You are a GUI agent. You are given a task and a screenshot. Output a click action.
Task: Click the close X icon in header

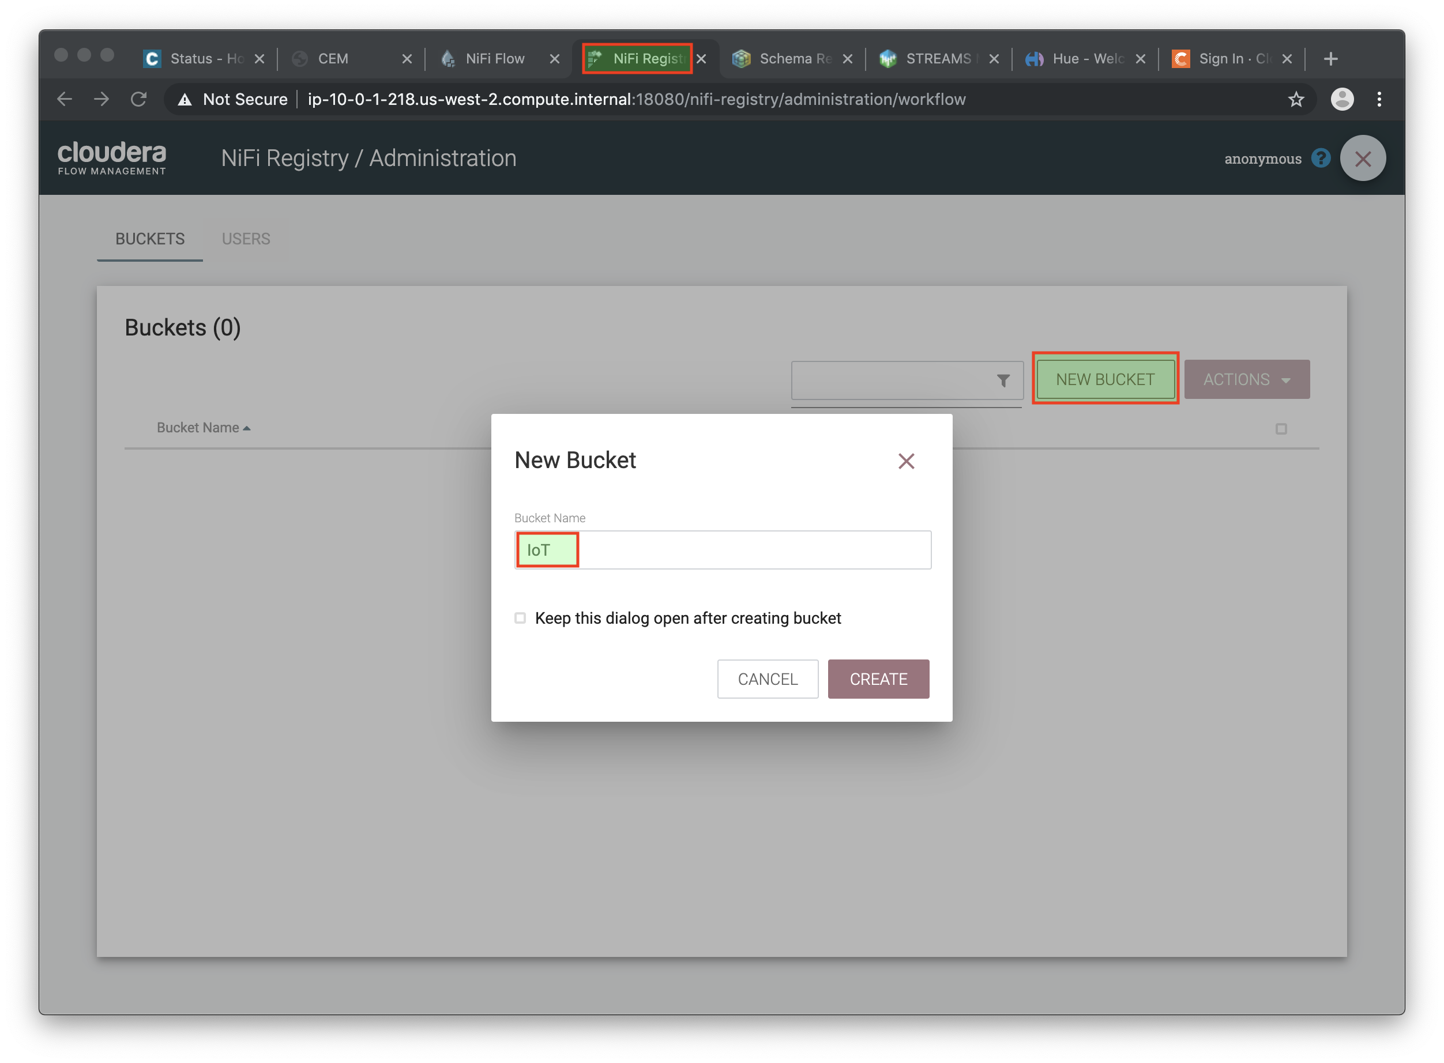(1363, 159)
